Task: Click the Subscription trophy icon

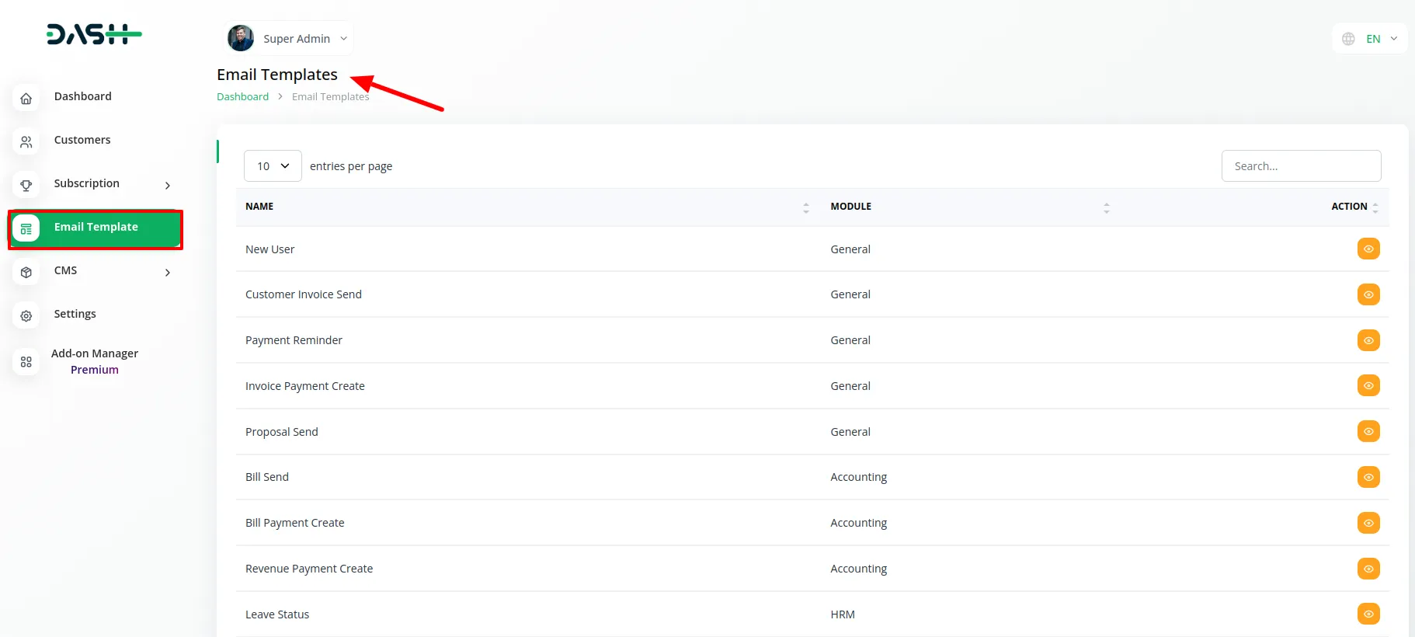Action: tap(26, 186)
